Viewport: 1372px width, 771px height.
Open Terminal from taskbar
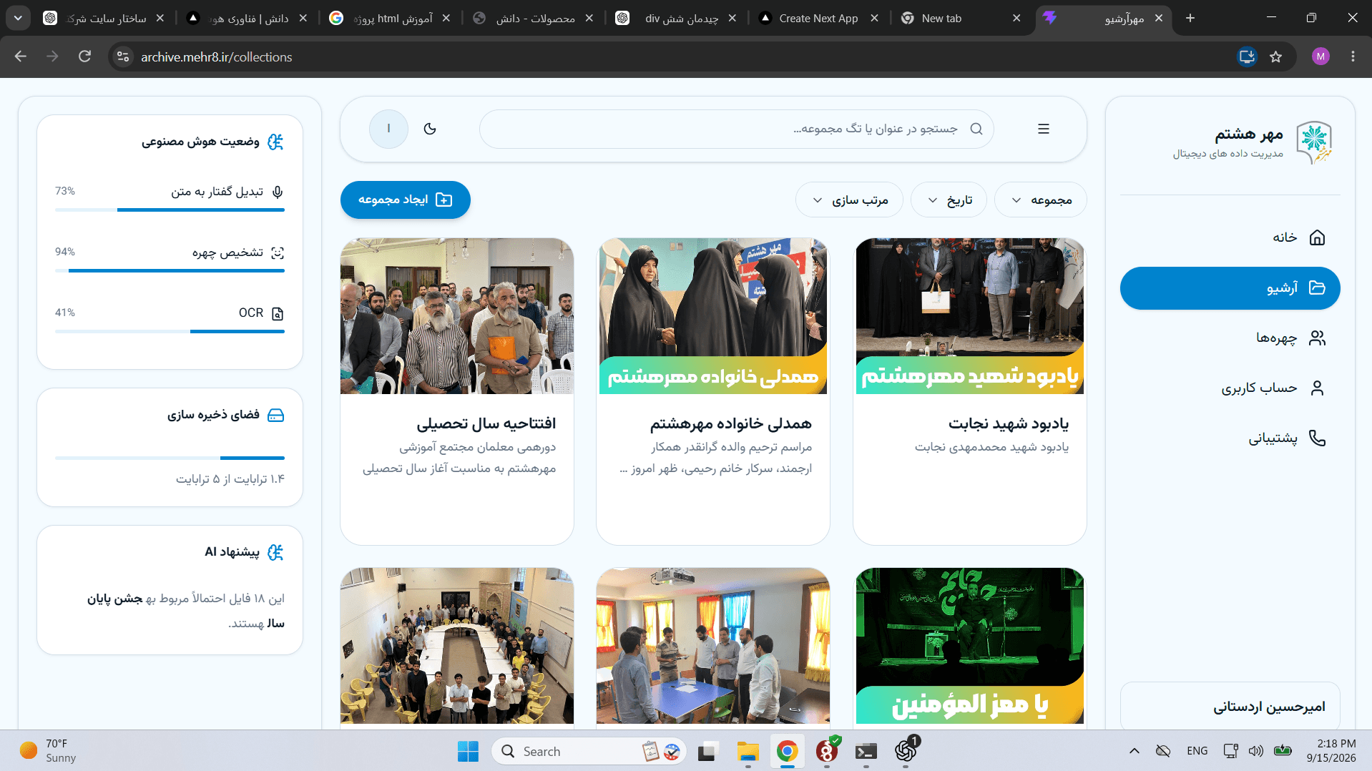click(866, 751)
